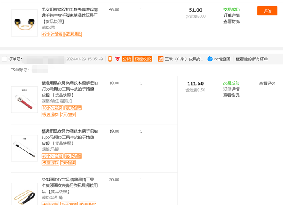This screenshot has height=205, width=283.
Task: Click 破损包赔 tag on the 19.00 item
Action: 73,156
